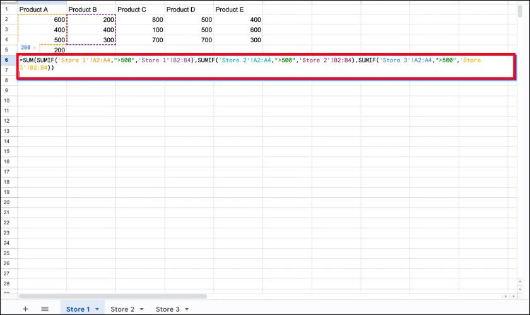Click the scroll left arrow at bottom right

[505, 296]
